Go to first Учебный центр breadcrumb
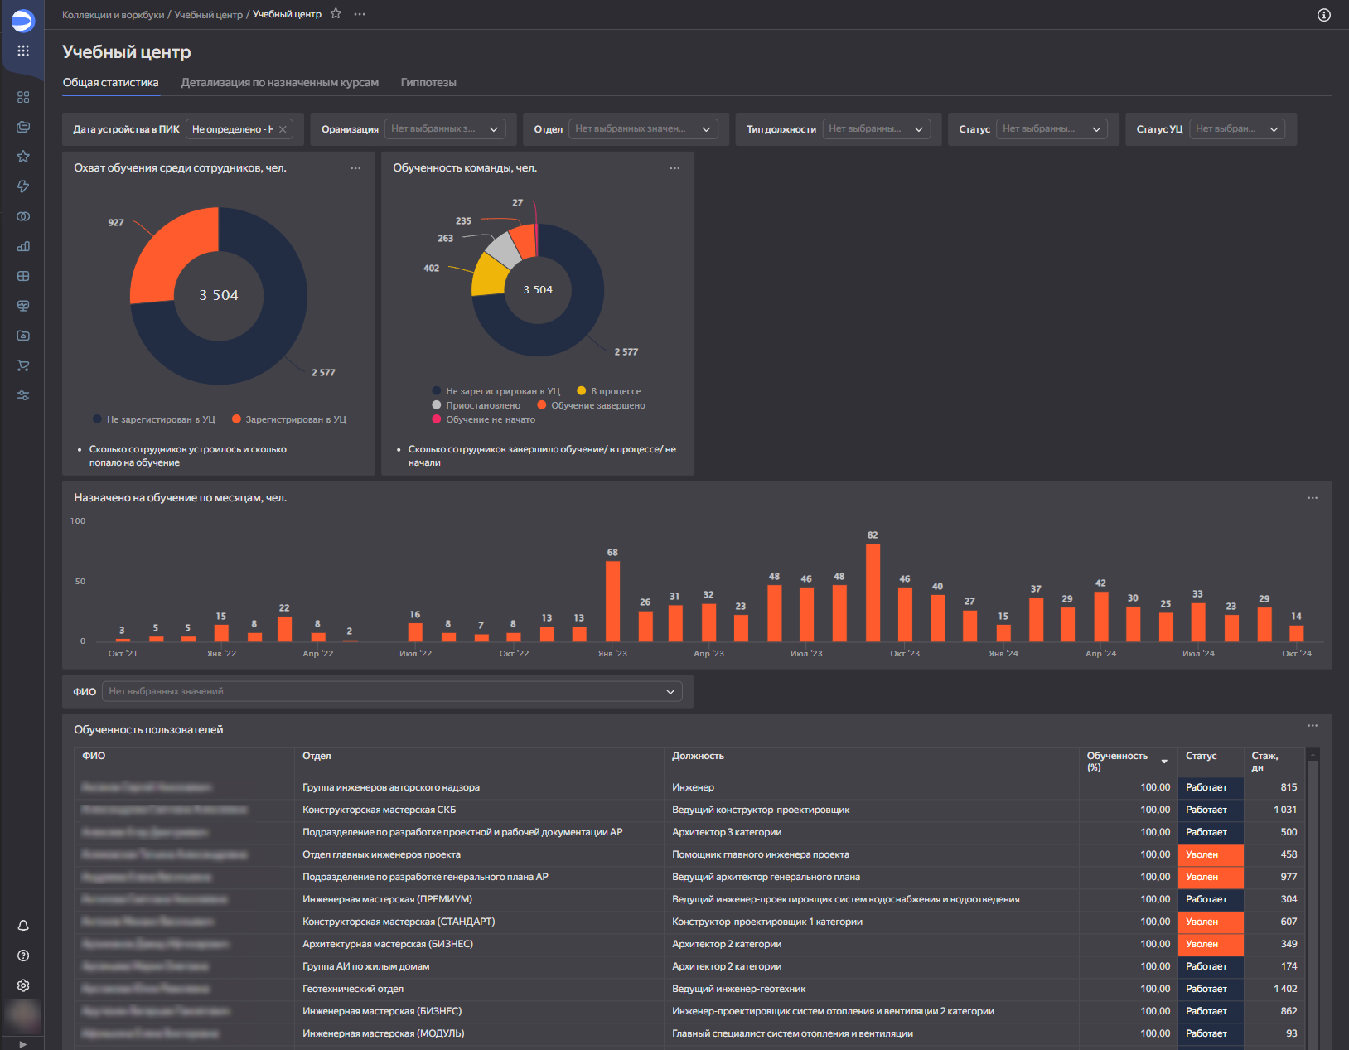This screenshot has height=1050, width=1349. click(x=209, y=14)
